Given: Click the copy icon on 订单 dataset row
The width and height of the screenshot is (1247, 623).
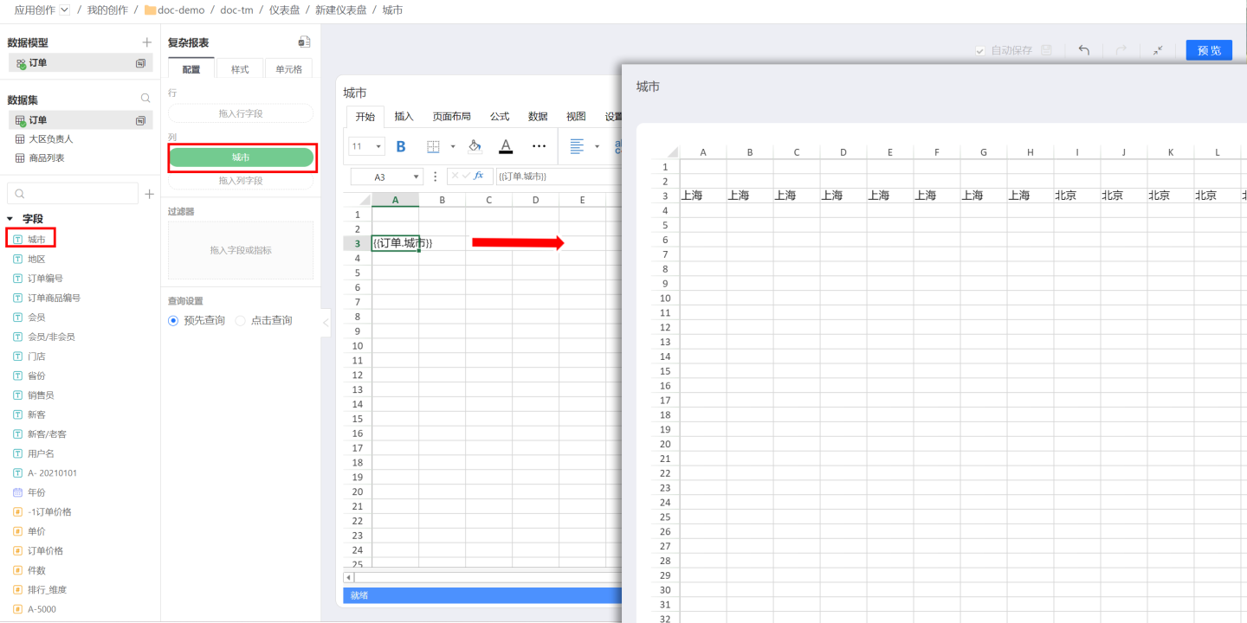Looking at the screenshot, I should point(140,120).
